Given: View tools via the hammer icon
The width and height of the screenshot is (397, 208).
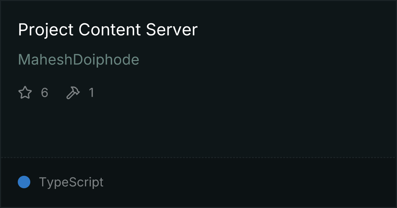Looking at the screenshot, I should click(73, 93).
